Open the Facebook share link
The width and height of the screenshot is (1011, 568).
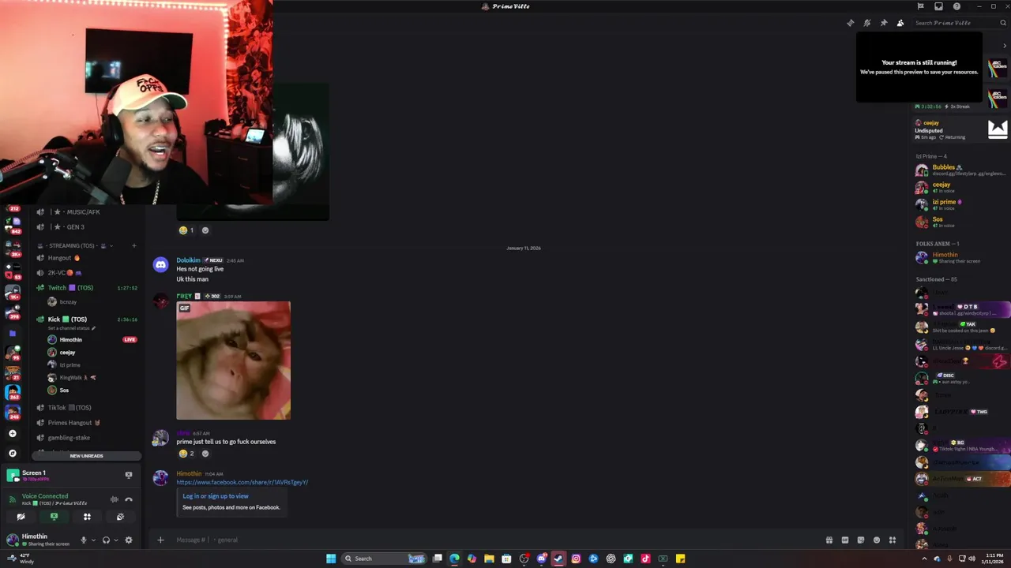tap(242, 482)
